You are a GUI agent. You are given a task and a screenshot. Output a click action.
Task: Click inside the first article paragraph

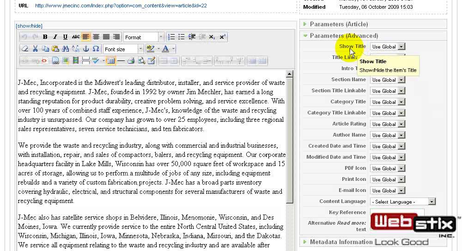point(151,106)
